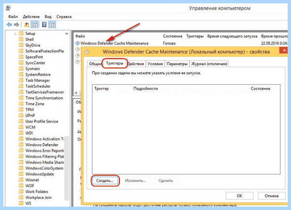Toggle the Show/Hide action pane icon
This screenshot has height=210, width=291.
pyautogui.click(x=52, y=25)
